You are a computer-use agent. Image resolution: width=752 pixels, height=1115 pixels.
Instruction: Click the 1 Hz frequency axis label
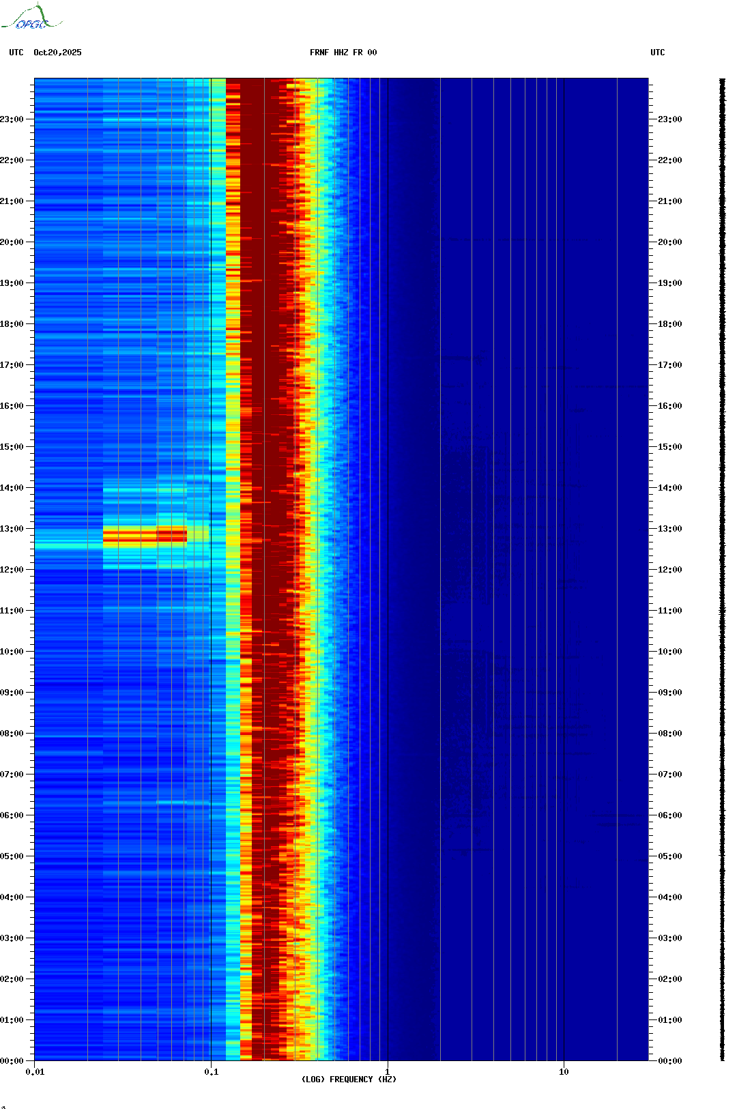pos(388,1072)
